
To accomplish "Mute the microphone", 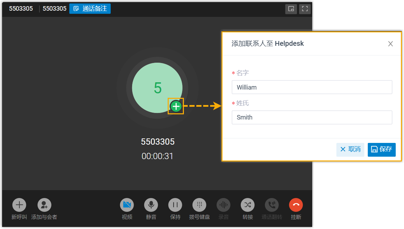I will [151, 205].
